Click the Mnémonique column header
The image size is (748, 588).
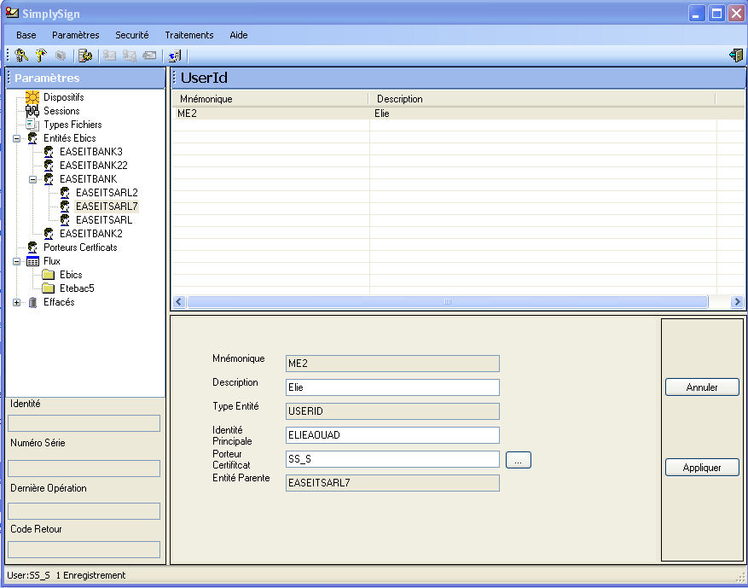click(270, 99)
